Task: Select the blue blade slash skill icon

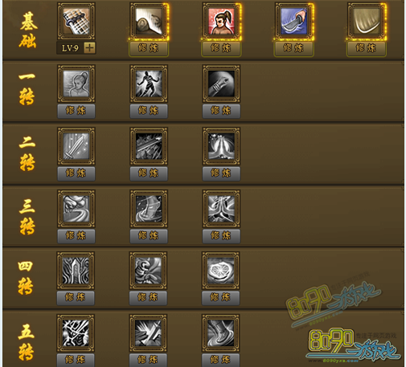Action: tap(293, 21)
